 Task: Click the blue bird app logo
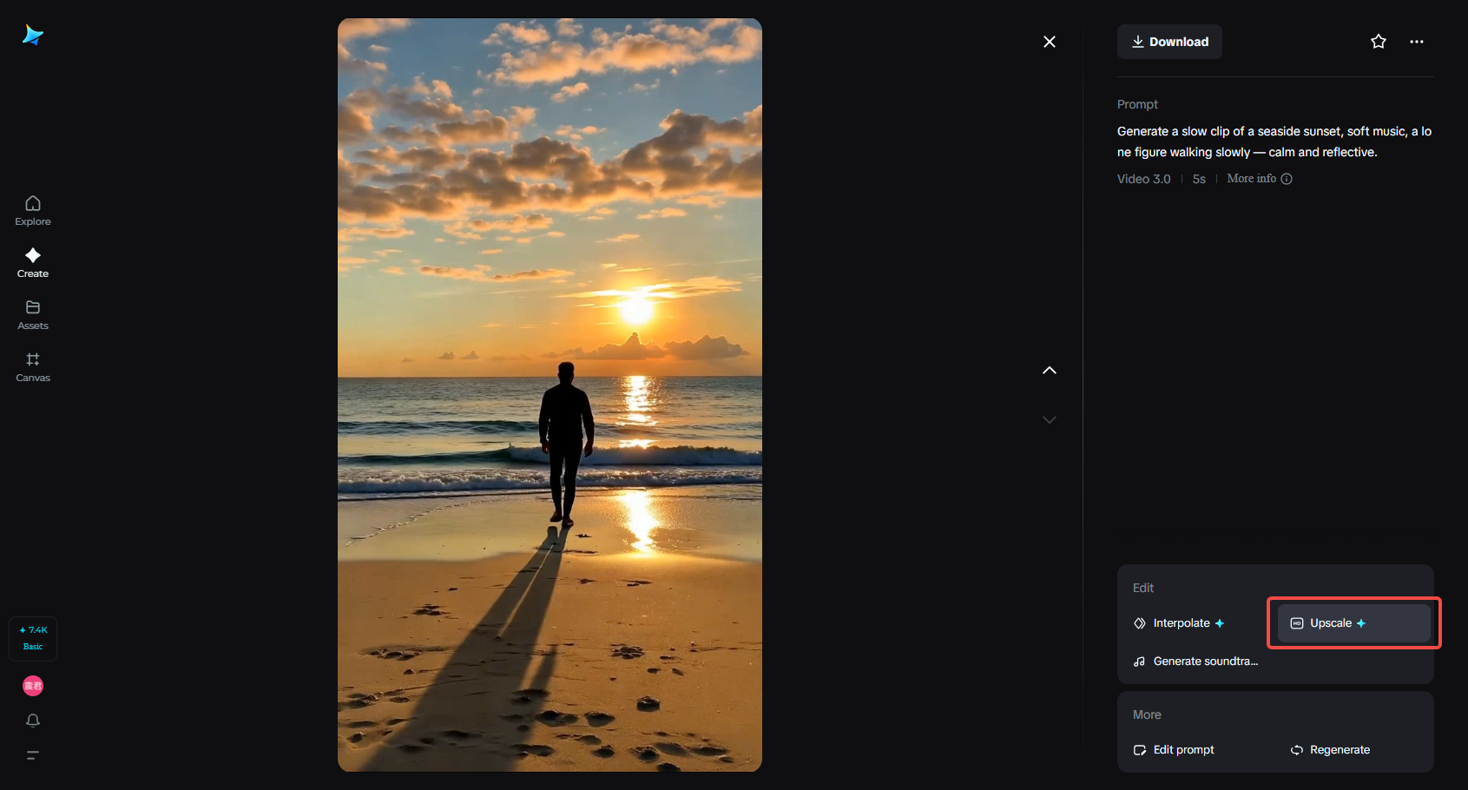point(33,35)
